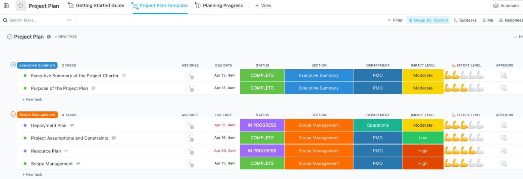
Task: Open the Group by: Section dropdown
Action: (428, 20)
